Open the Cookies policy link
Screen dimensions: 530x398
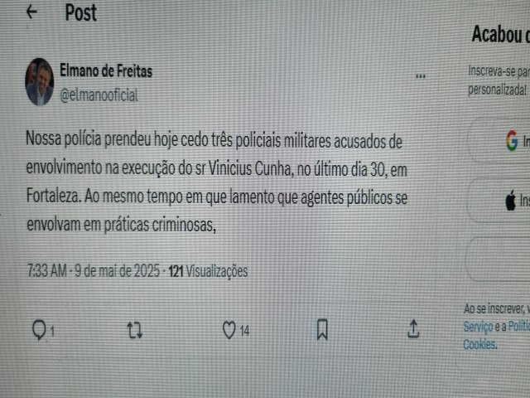point(479,345)
